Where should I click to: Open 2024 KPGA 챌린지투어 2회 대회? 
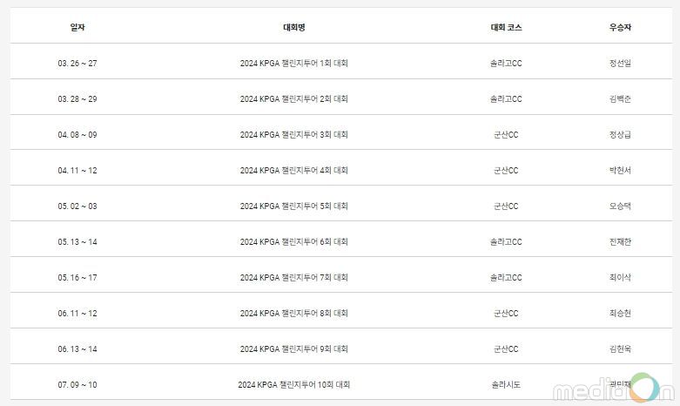(294, 99)
